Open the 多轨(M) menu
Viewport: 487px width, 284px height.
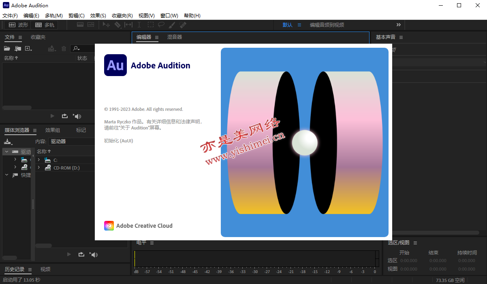[54, 16]
